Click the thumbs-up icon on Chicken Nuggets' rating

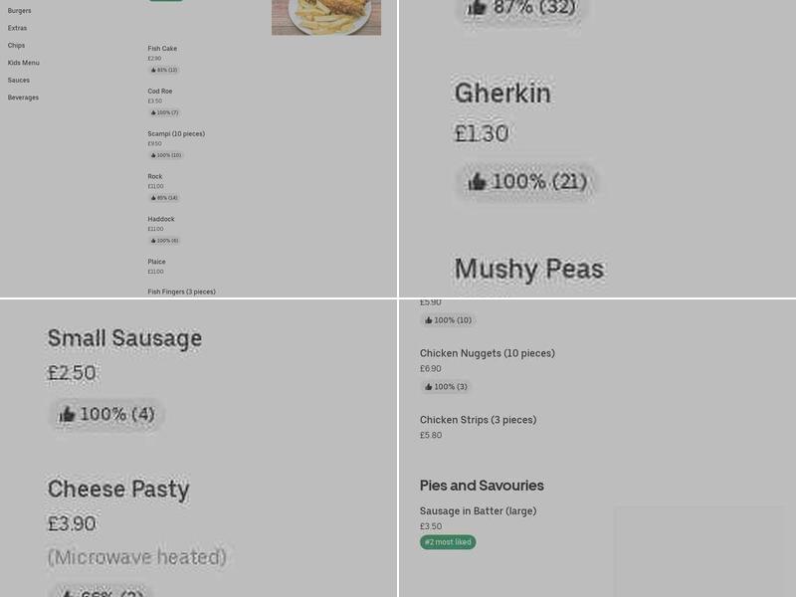pos(429,386)
